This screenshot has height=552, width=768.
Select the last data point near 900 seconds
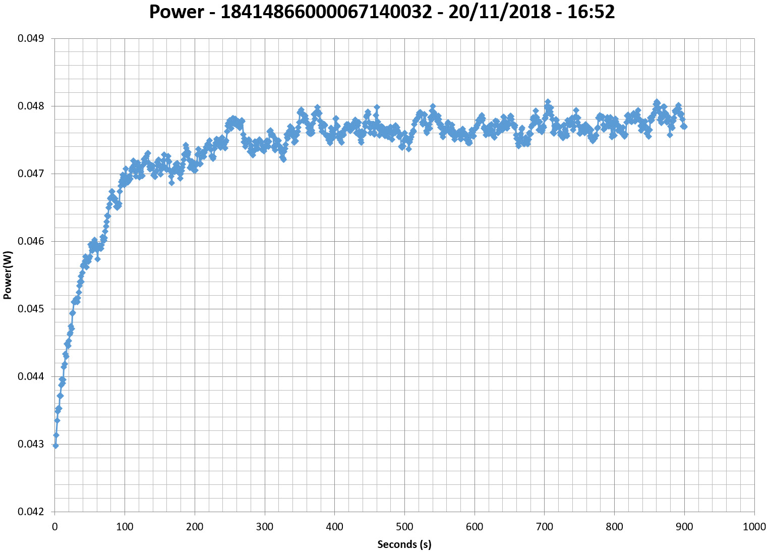point(684,127)
